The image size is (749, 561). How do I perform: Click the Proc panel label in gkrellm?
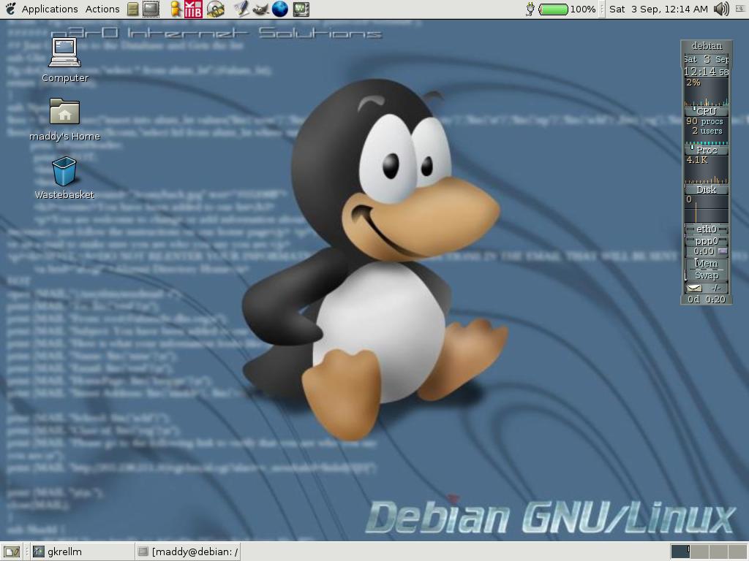point(707,150)
